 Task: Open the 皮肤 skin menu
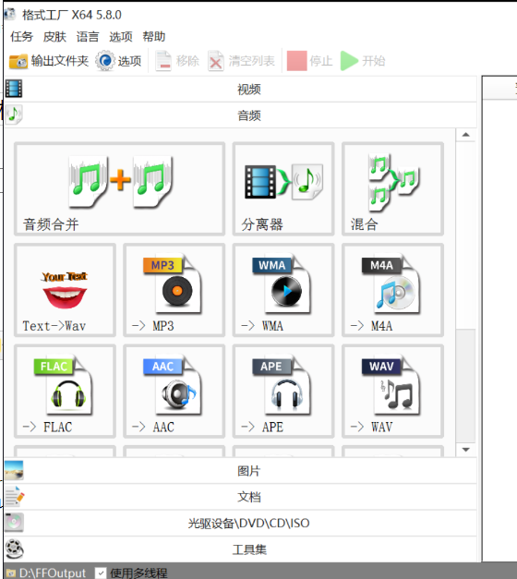tap(54, 37)
